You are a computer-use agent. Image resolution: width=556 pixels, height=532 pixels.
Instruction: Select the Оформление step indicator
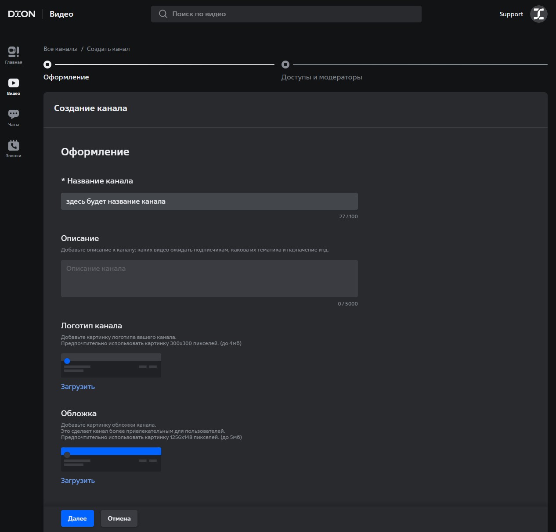click(x=47, y=65)
